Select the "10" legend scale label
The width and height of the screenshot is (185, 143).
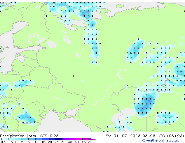[36, 142]
